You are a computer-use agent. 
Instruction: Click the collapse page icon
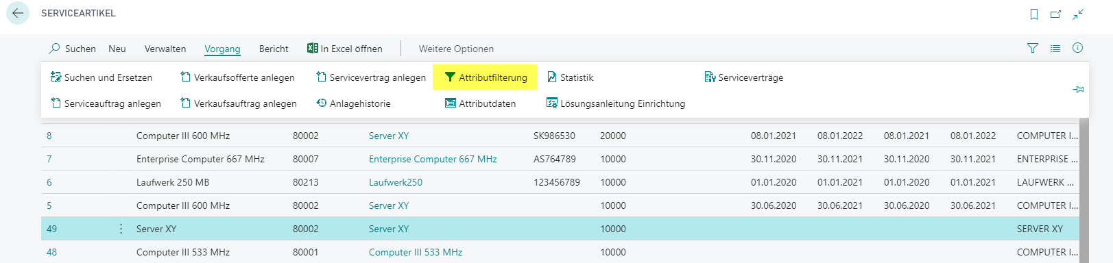tap(1079, 14)
